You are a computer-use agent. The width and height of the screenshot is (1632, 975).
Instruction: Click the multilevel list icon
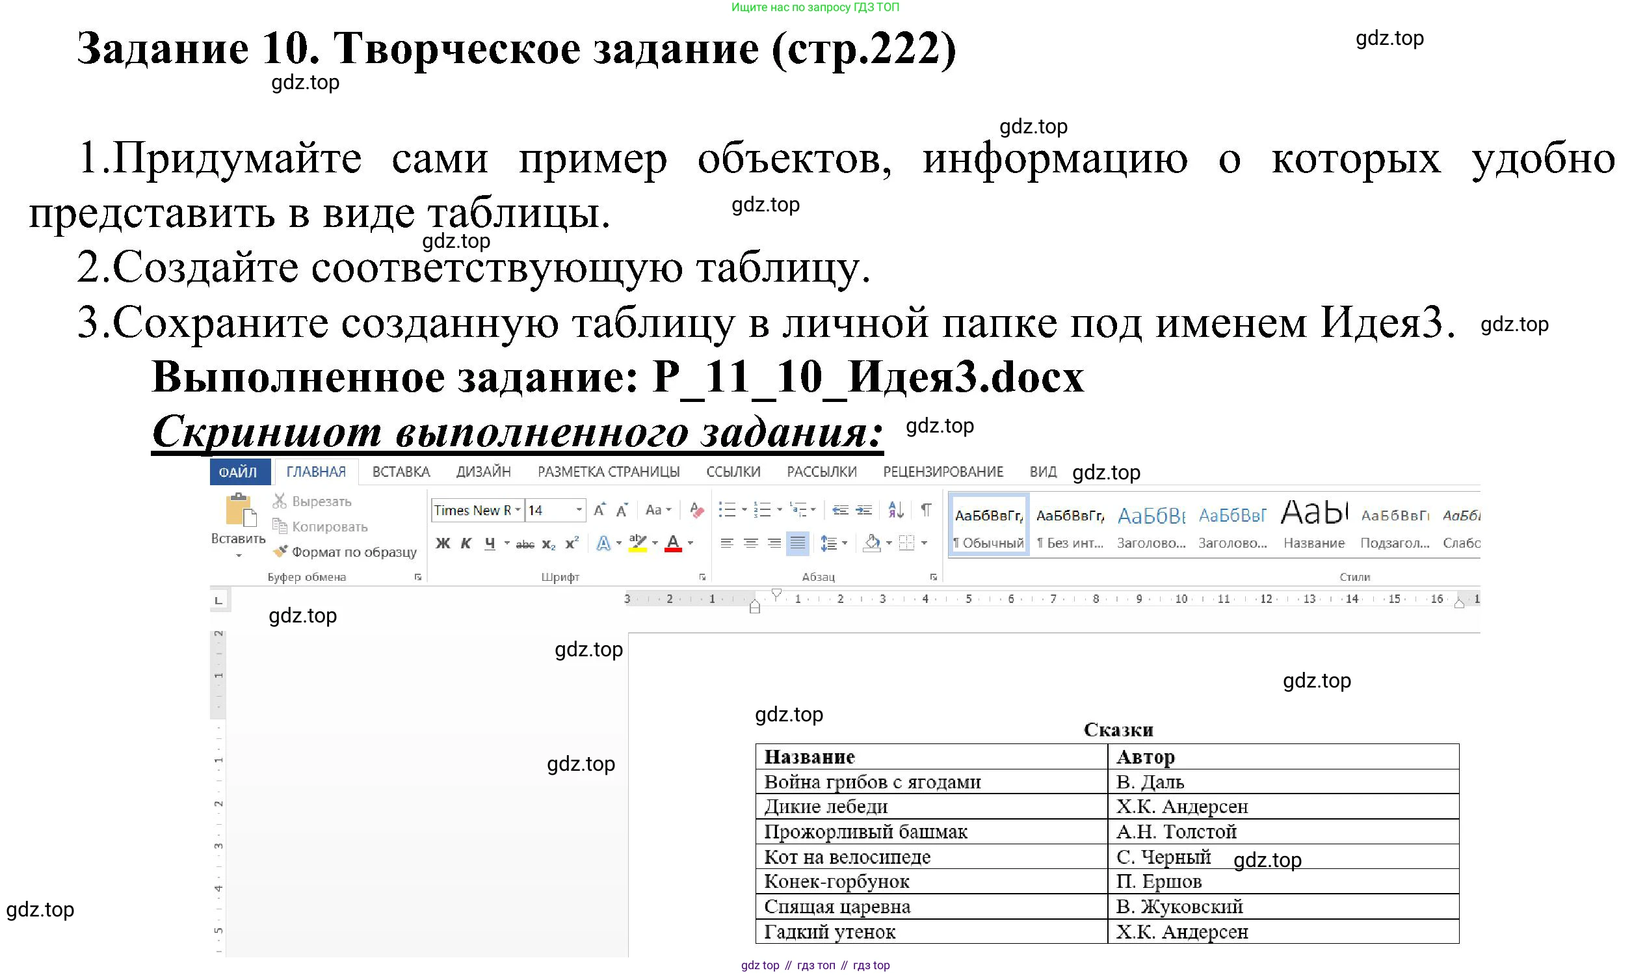click(798, 510)
